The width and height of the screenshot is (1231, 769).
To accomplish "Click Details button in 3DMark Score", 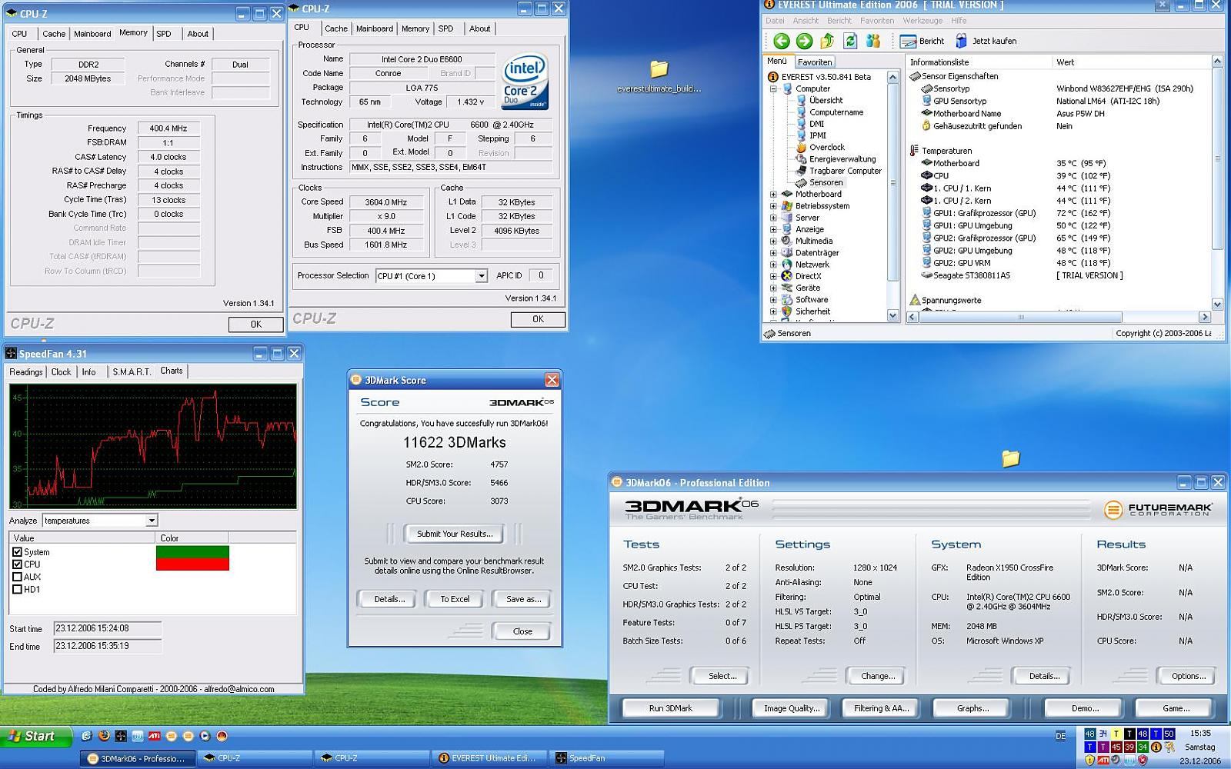I will pyautogui.click(x=389, y=599).
